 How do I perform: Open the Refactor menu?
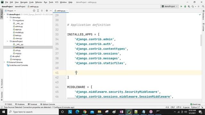tap(38, 2)
